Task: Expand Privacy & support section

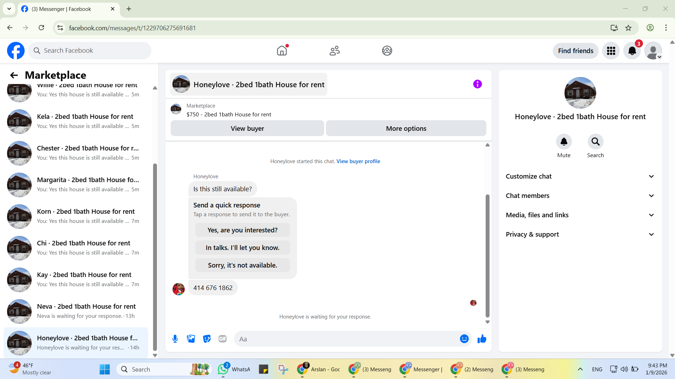Action: pyautogui.click(x=580, y=235)
